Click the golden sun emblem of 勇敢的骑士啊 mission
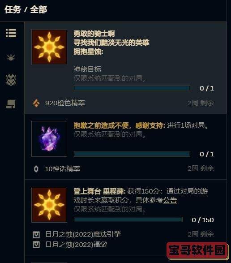 [x=49, y=47]
